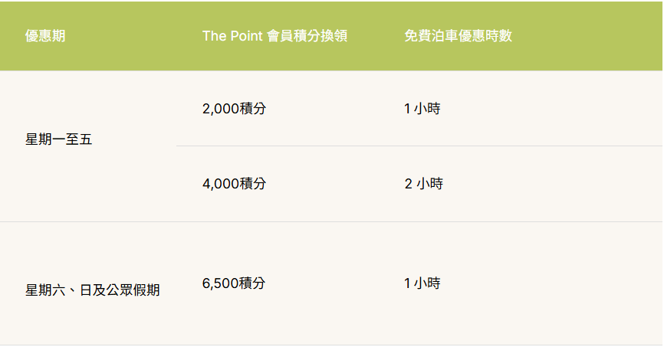Select the "星期一至五" row label
This screenshot has width=664, height=347.
(59, 139)
